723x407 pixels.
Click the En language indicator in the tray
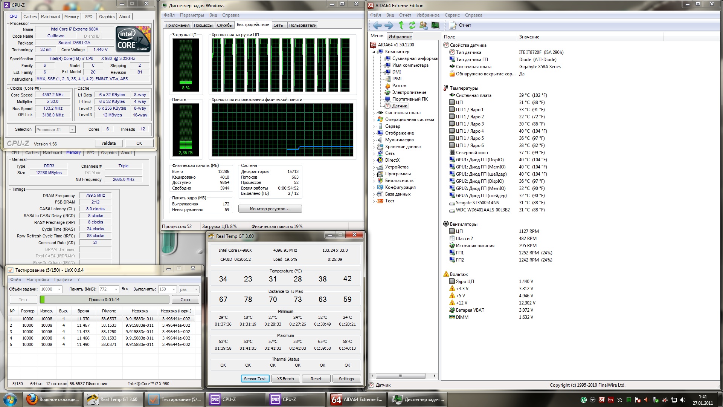[611, 400]
